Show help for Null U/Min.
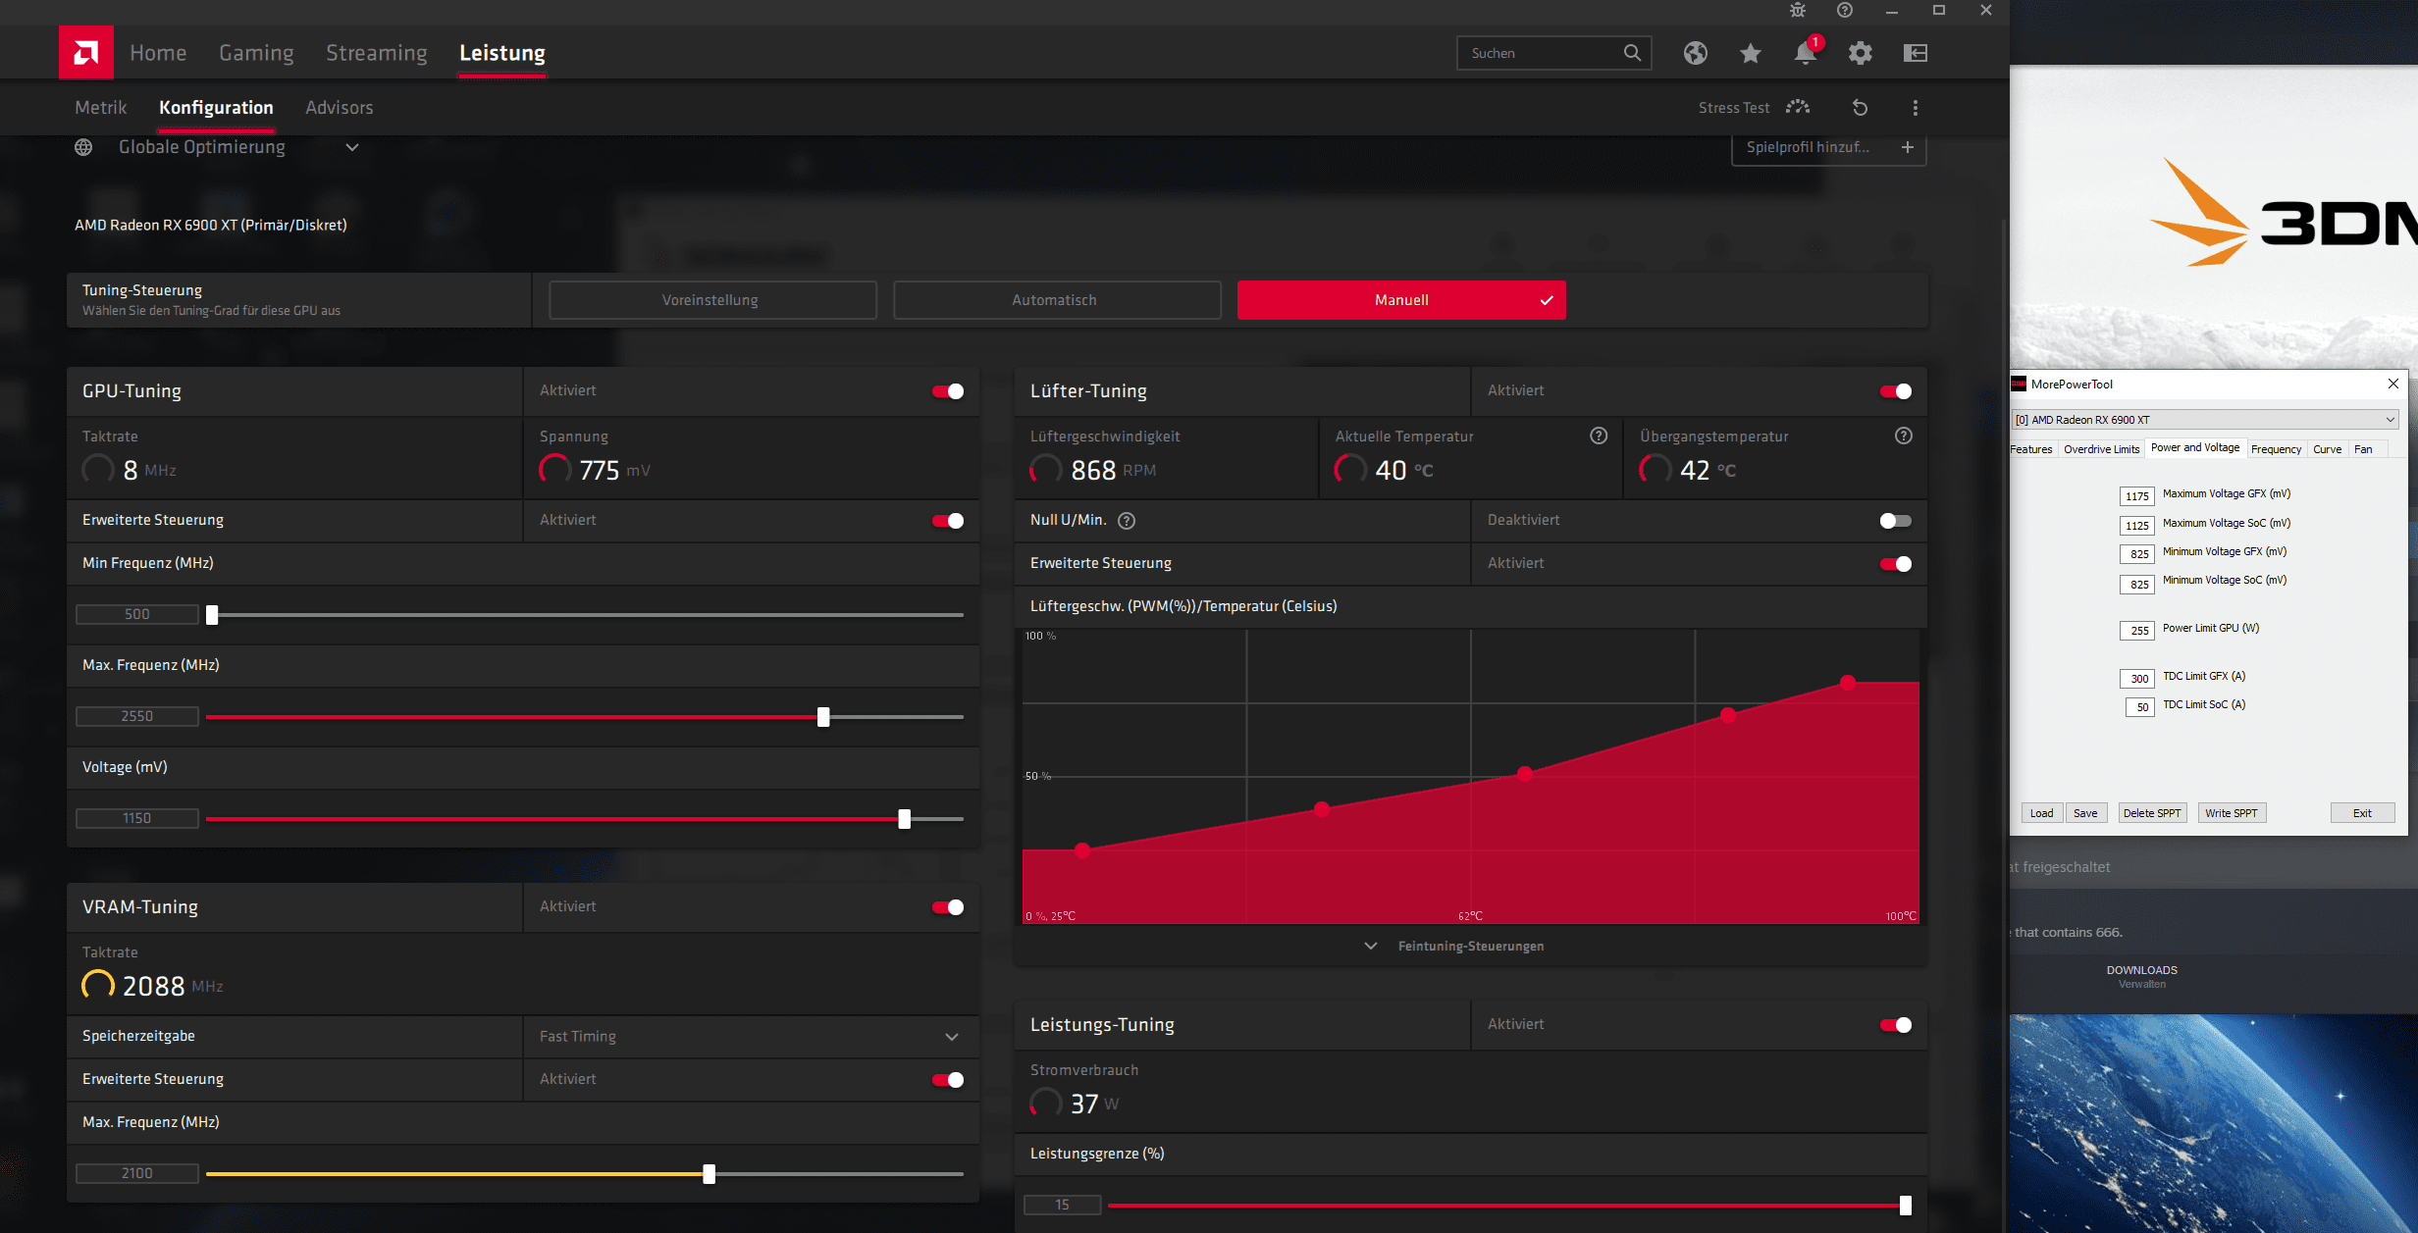The image size is (2418, 1233). tap(1127, 521)
